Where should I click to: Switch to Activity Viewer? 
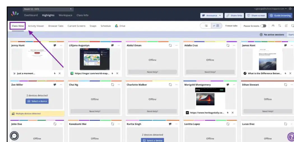coord(36,26)
